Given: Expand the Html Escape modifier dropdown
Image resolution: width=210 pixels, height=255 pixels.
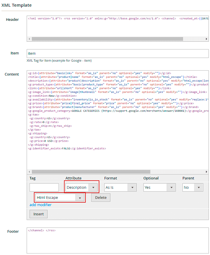Looking at the screenshot, I should 60,198.
